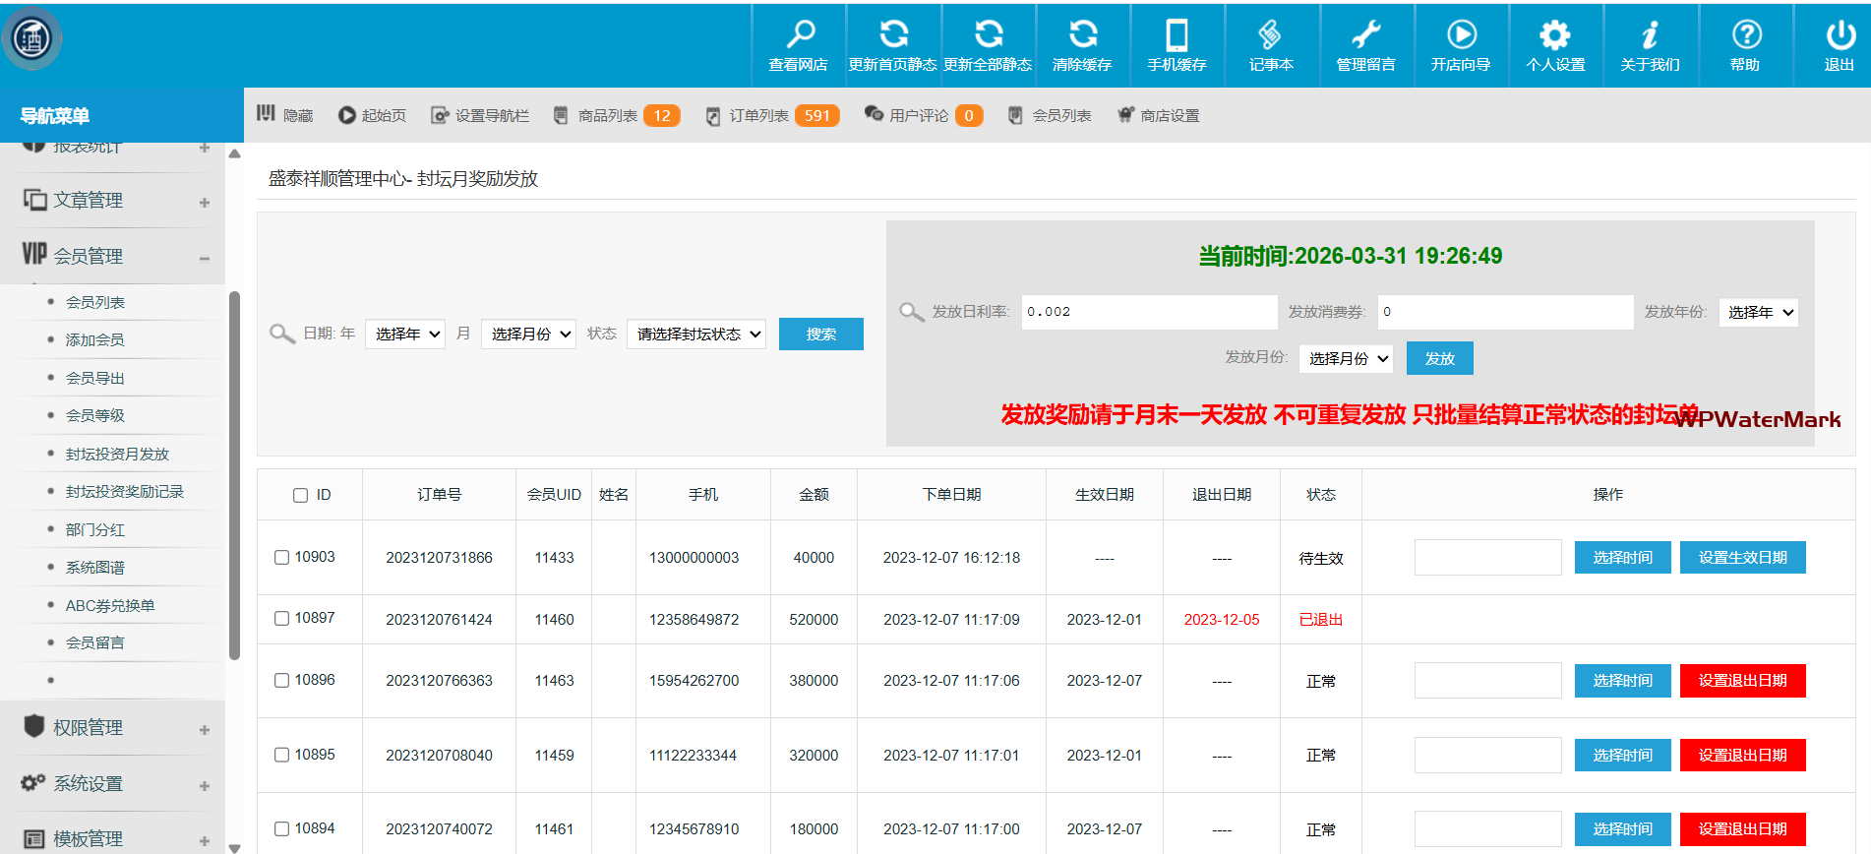The height and width of the screenshot is (854, 1871).
Task: Click the 查看网店 magnifier icon
Action: coord(799,35)
